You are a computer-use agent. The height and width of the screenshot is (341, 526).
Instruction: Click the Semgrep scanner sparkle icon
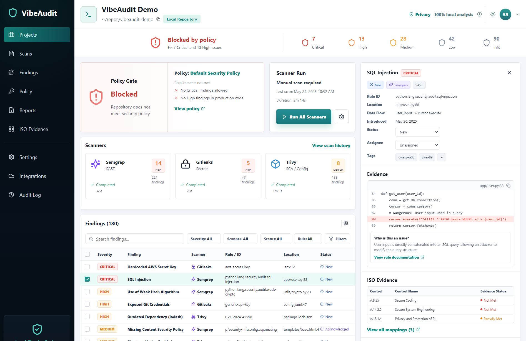pyautogui.click(x=96, y=164)
